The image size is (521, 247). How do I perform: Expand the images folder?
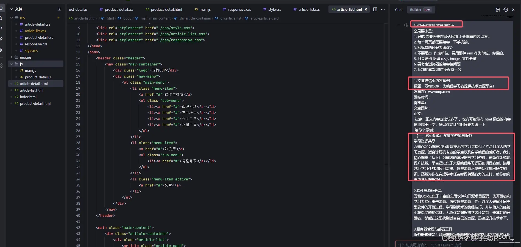pyautogui.click(x=12, y=57)
